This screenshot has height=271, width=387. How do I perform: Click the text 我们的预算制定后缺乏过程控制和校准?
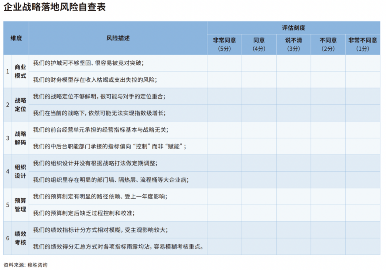[x=84, y=213]
